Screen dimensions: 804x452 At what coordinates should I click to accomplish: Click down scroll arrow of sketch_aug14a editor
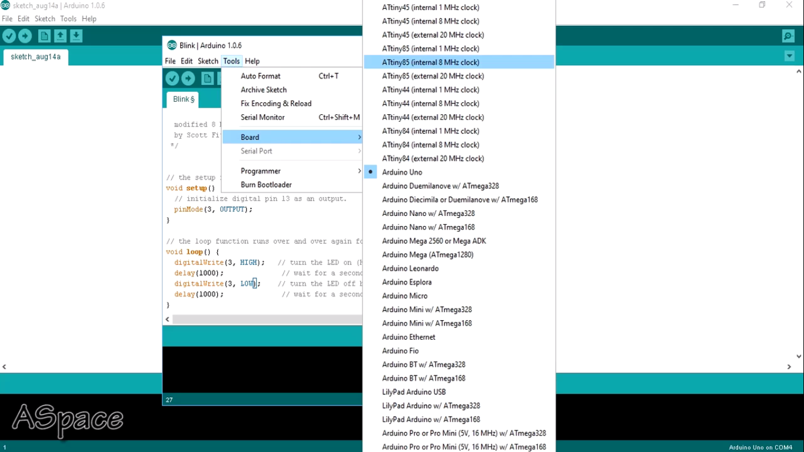pyautogui.click(x=799, y=356)
